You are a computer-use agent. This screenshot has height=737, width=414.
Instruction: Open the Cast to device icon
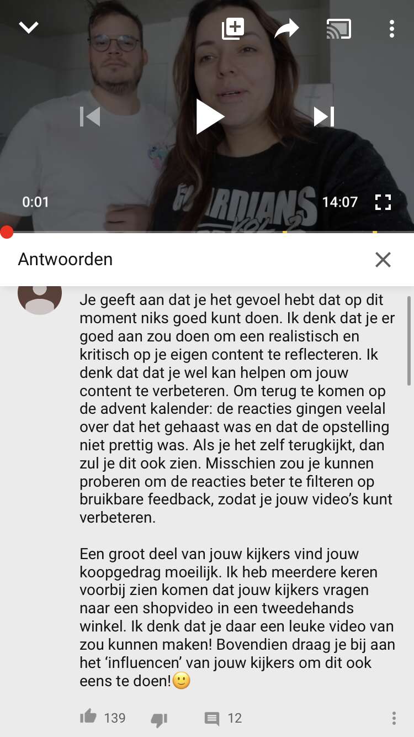pos(338,29)
